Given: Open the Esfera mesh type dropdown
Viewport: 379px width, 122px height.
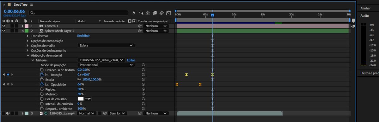Looking at the screenshot, I should [106, 45].
